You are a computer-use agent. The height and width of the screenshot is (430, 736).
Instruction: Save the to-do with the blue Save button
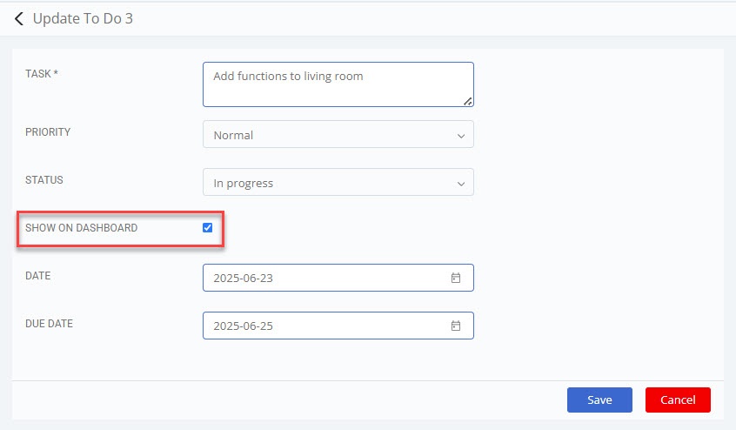pos(599,400)
